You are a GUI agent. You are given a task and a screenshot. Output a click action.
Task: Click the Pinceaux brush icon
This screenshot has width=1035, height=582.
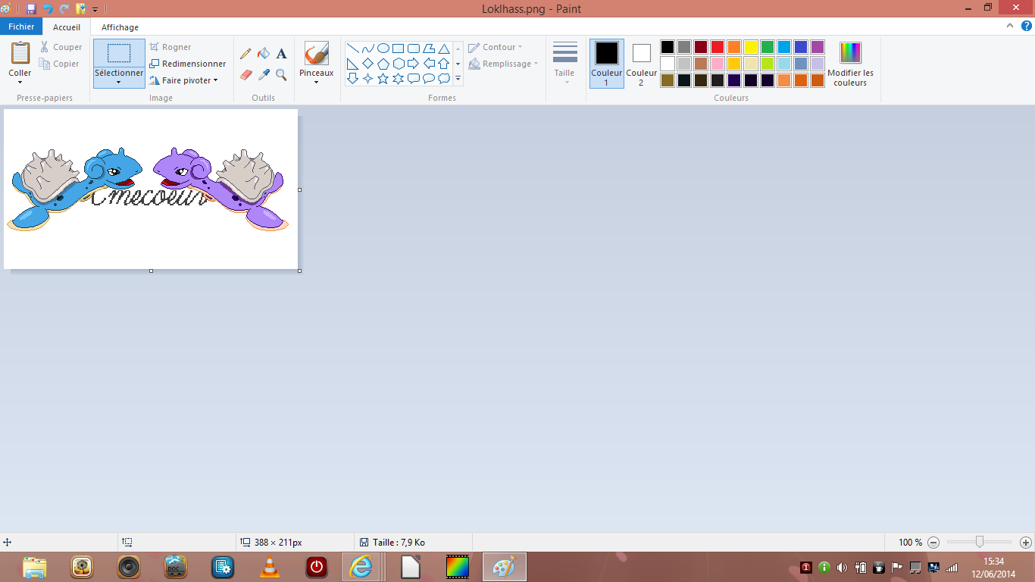click(316, 53)
